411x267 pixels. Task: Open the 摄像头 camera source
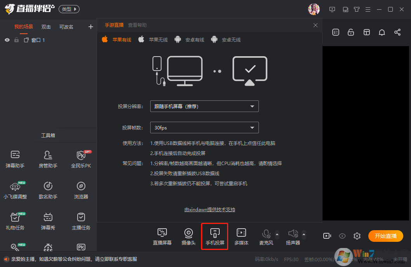[x=188, y=236]
